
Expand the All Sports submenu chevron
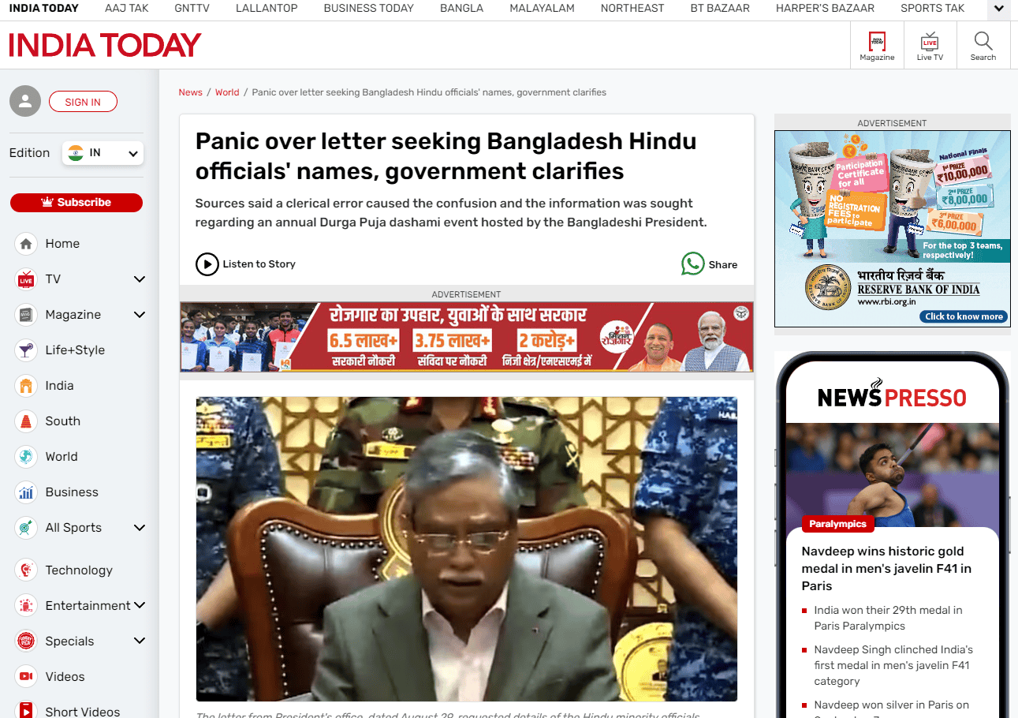tap(140, 528)
